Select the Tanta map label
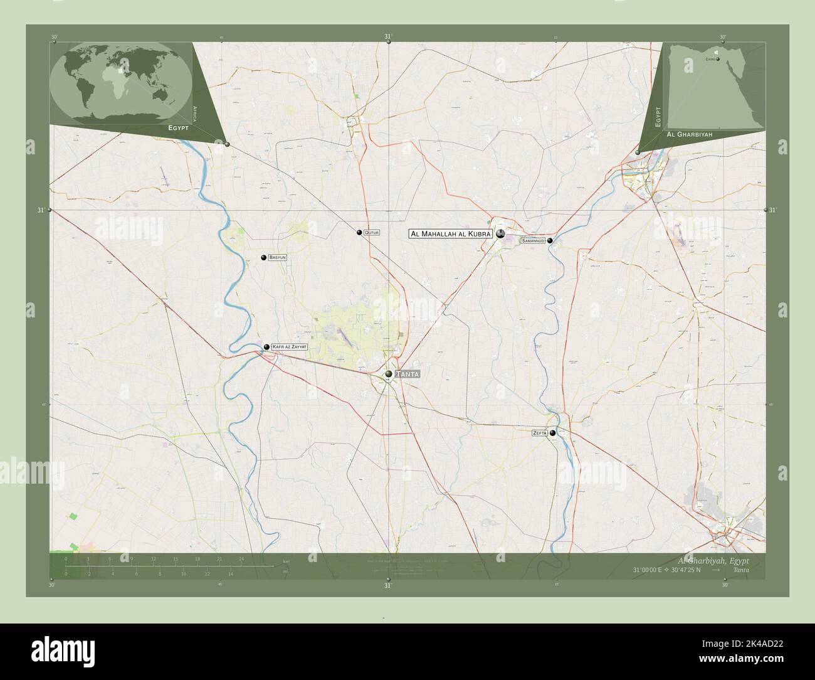 407,374
